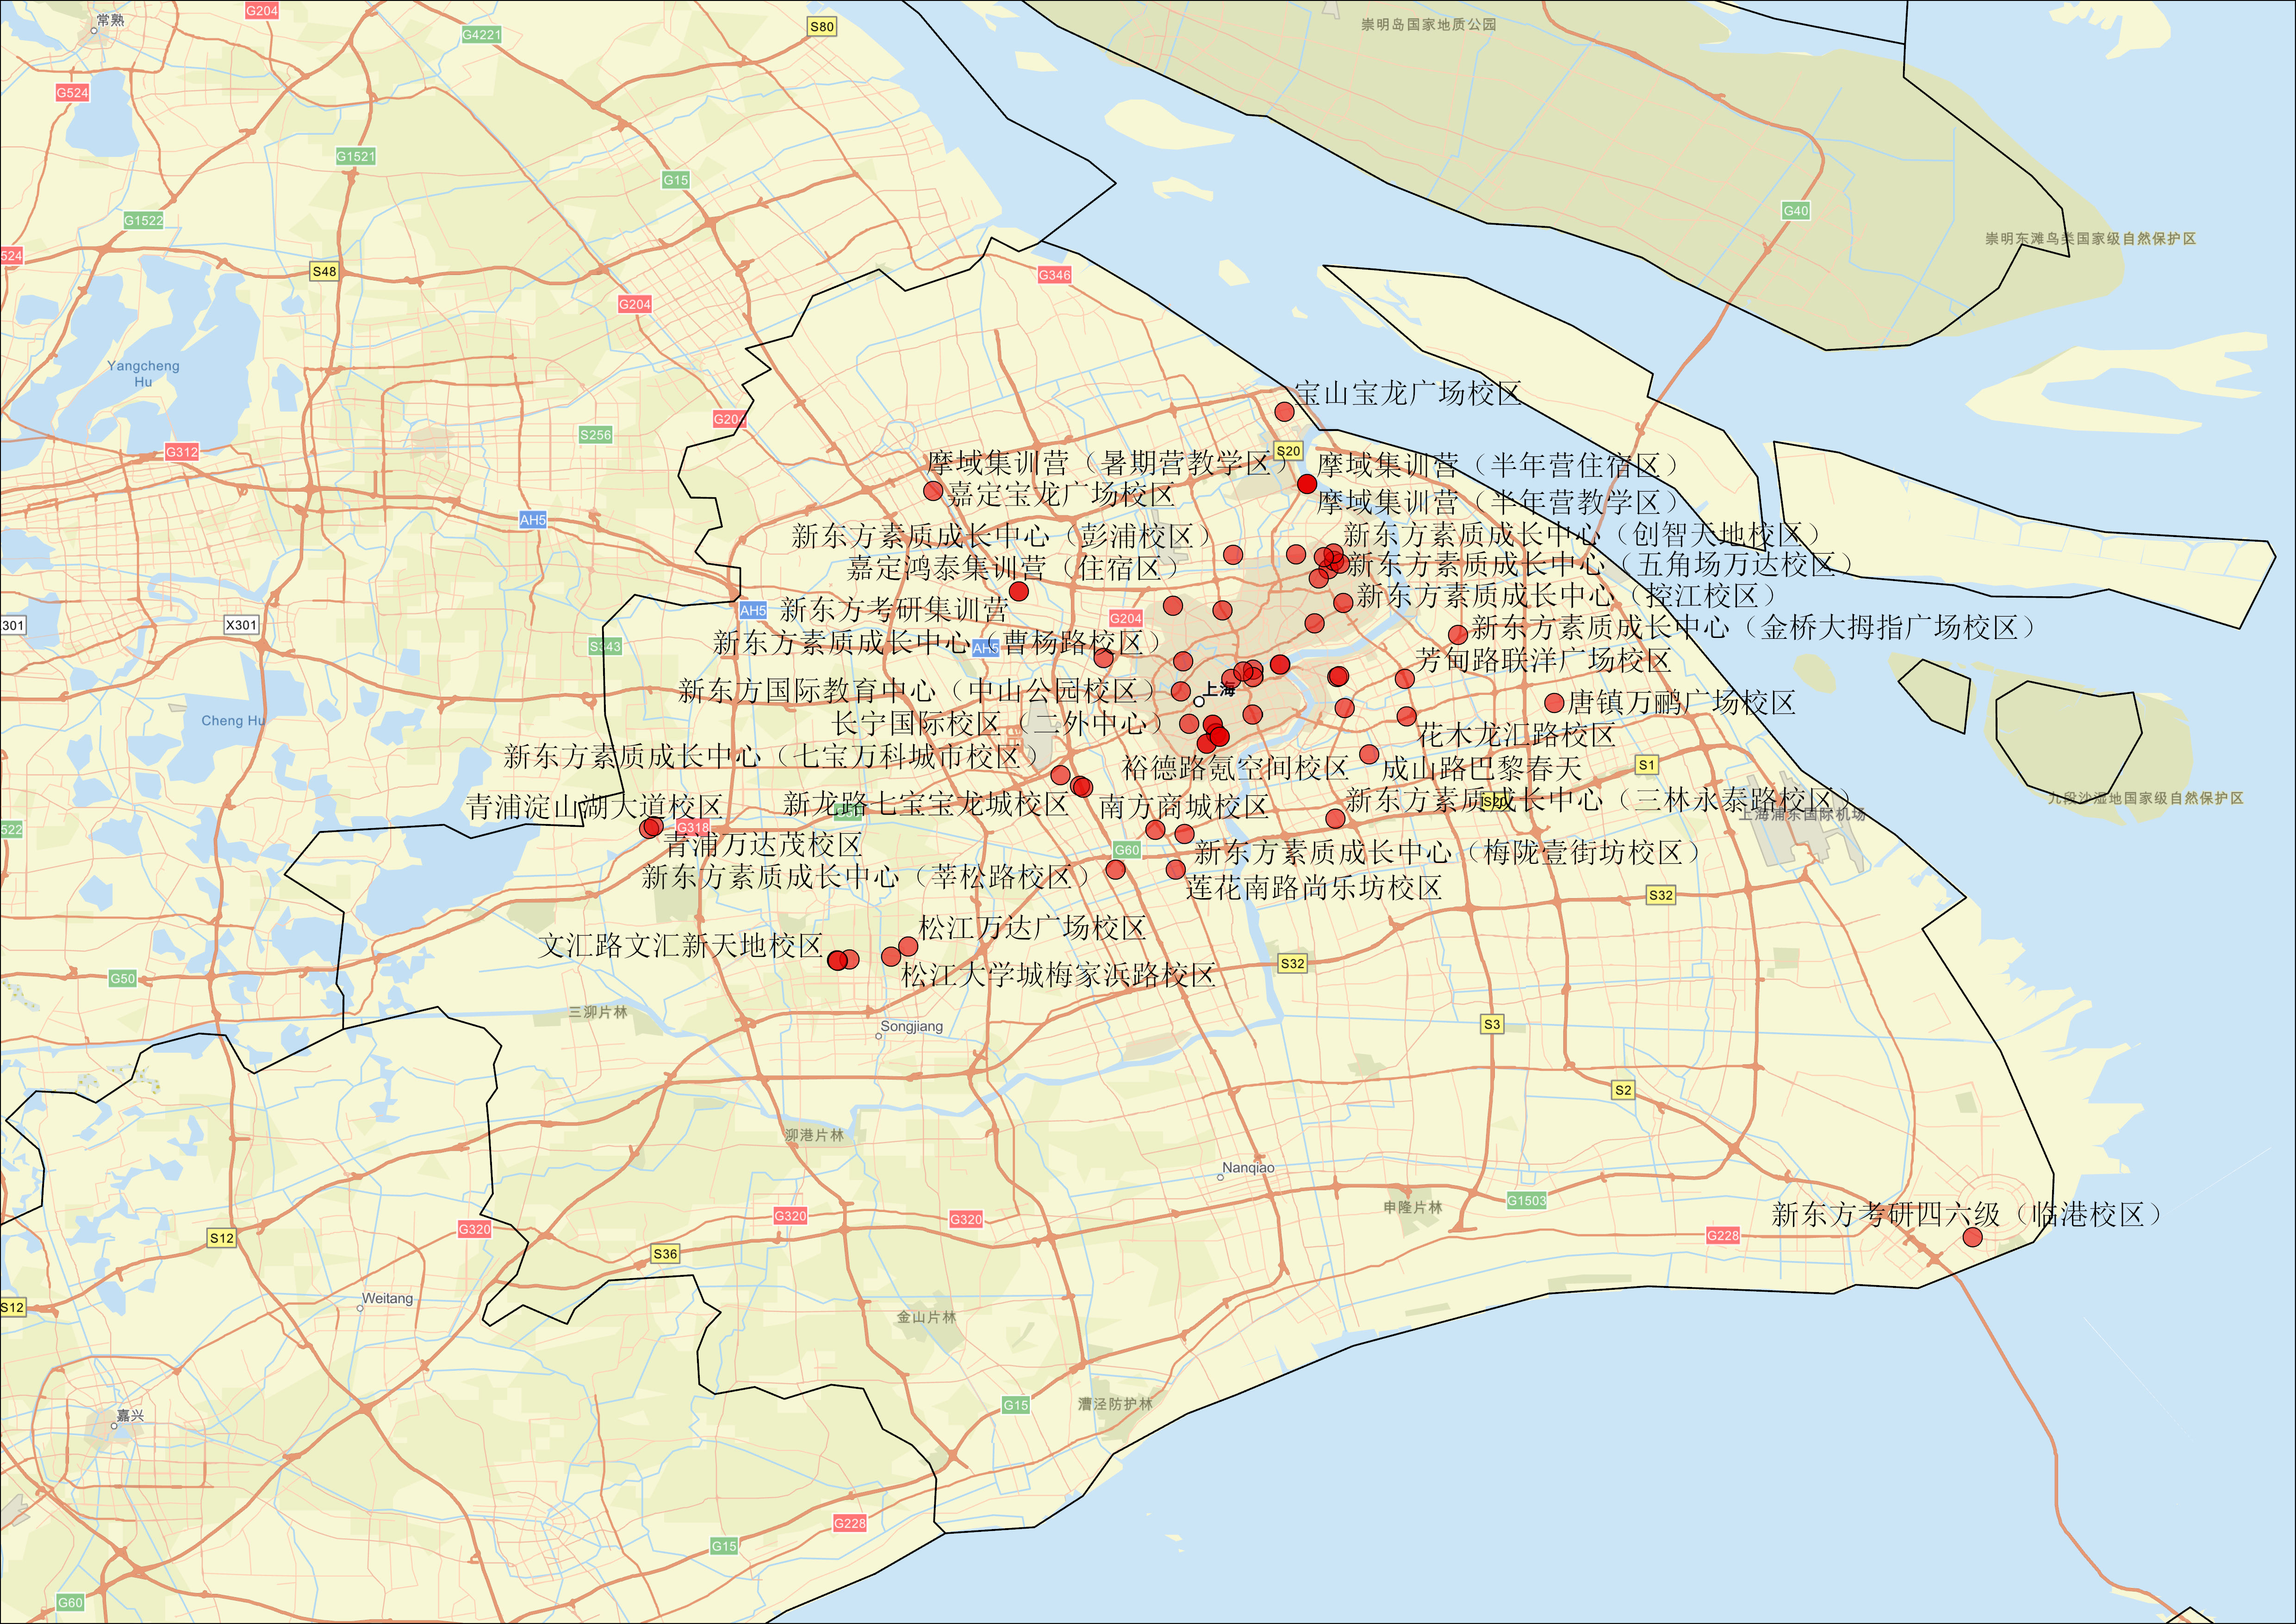
Task: Click the S48 yellow road shield
Action: pos(324,271)
